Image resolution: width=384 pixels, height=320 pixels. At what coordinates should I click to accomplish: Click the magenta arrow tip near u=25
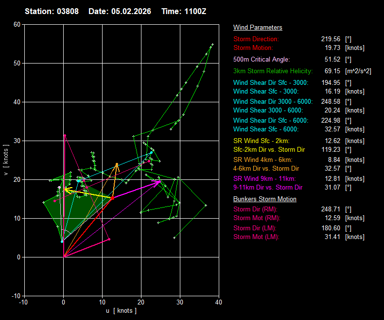click(x=159, y=181)
